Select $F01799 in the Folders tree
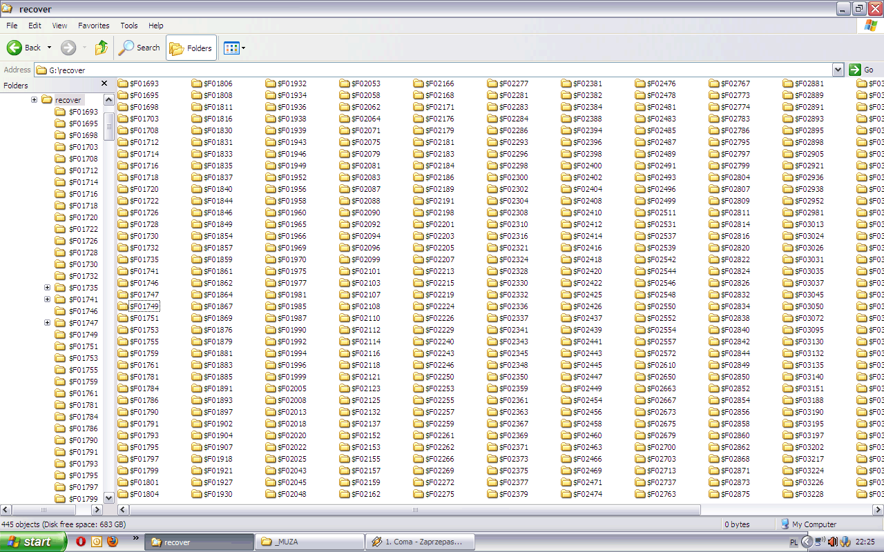 click(x=83, y=499)
